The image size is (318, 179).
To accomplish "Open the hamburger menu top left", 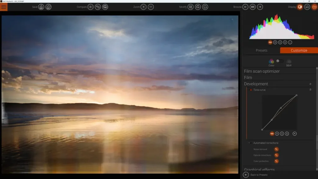I will 4,7.
